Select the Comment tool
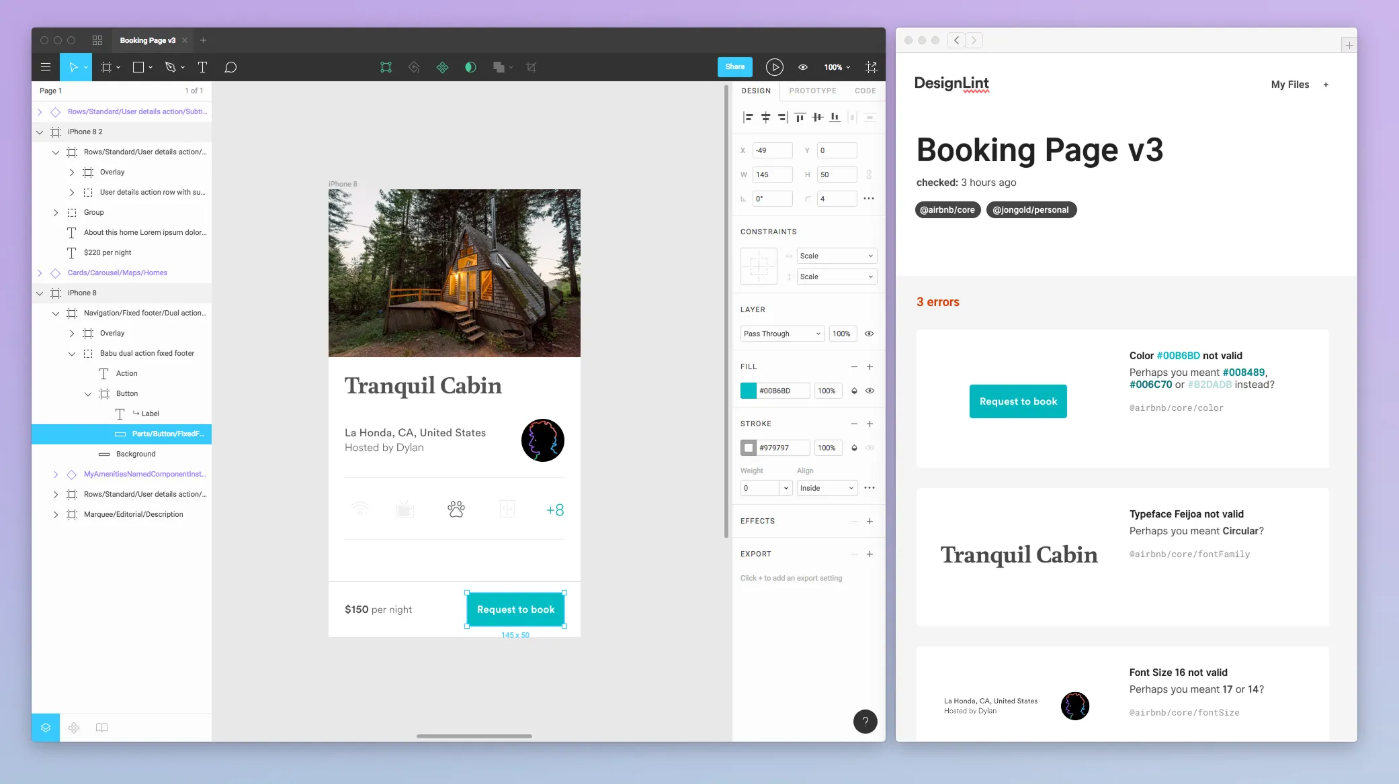Screen dimensions: 1399x784 (230, 67)
